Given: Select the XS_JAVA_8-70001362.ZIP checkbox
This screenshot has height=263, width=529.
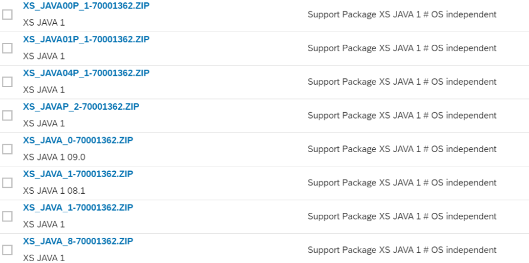Looking at the screenshot, I should (x=7, y=250).
